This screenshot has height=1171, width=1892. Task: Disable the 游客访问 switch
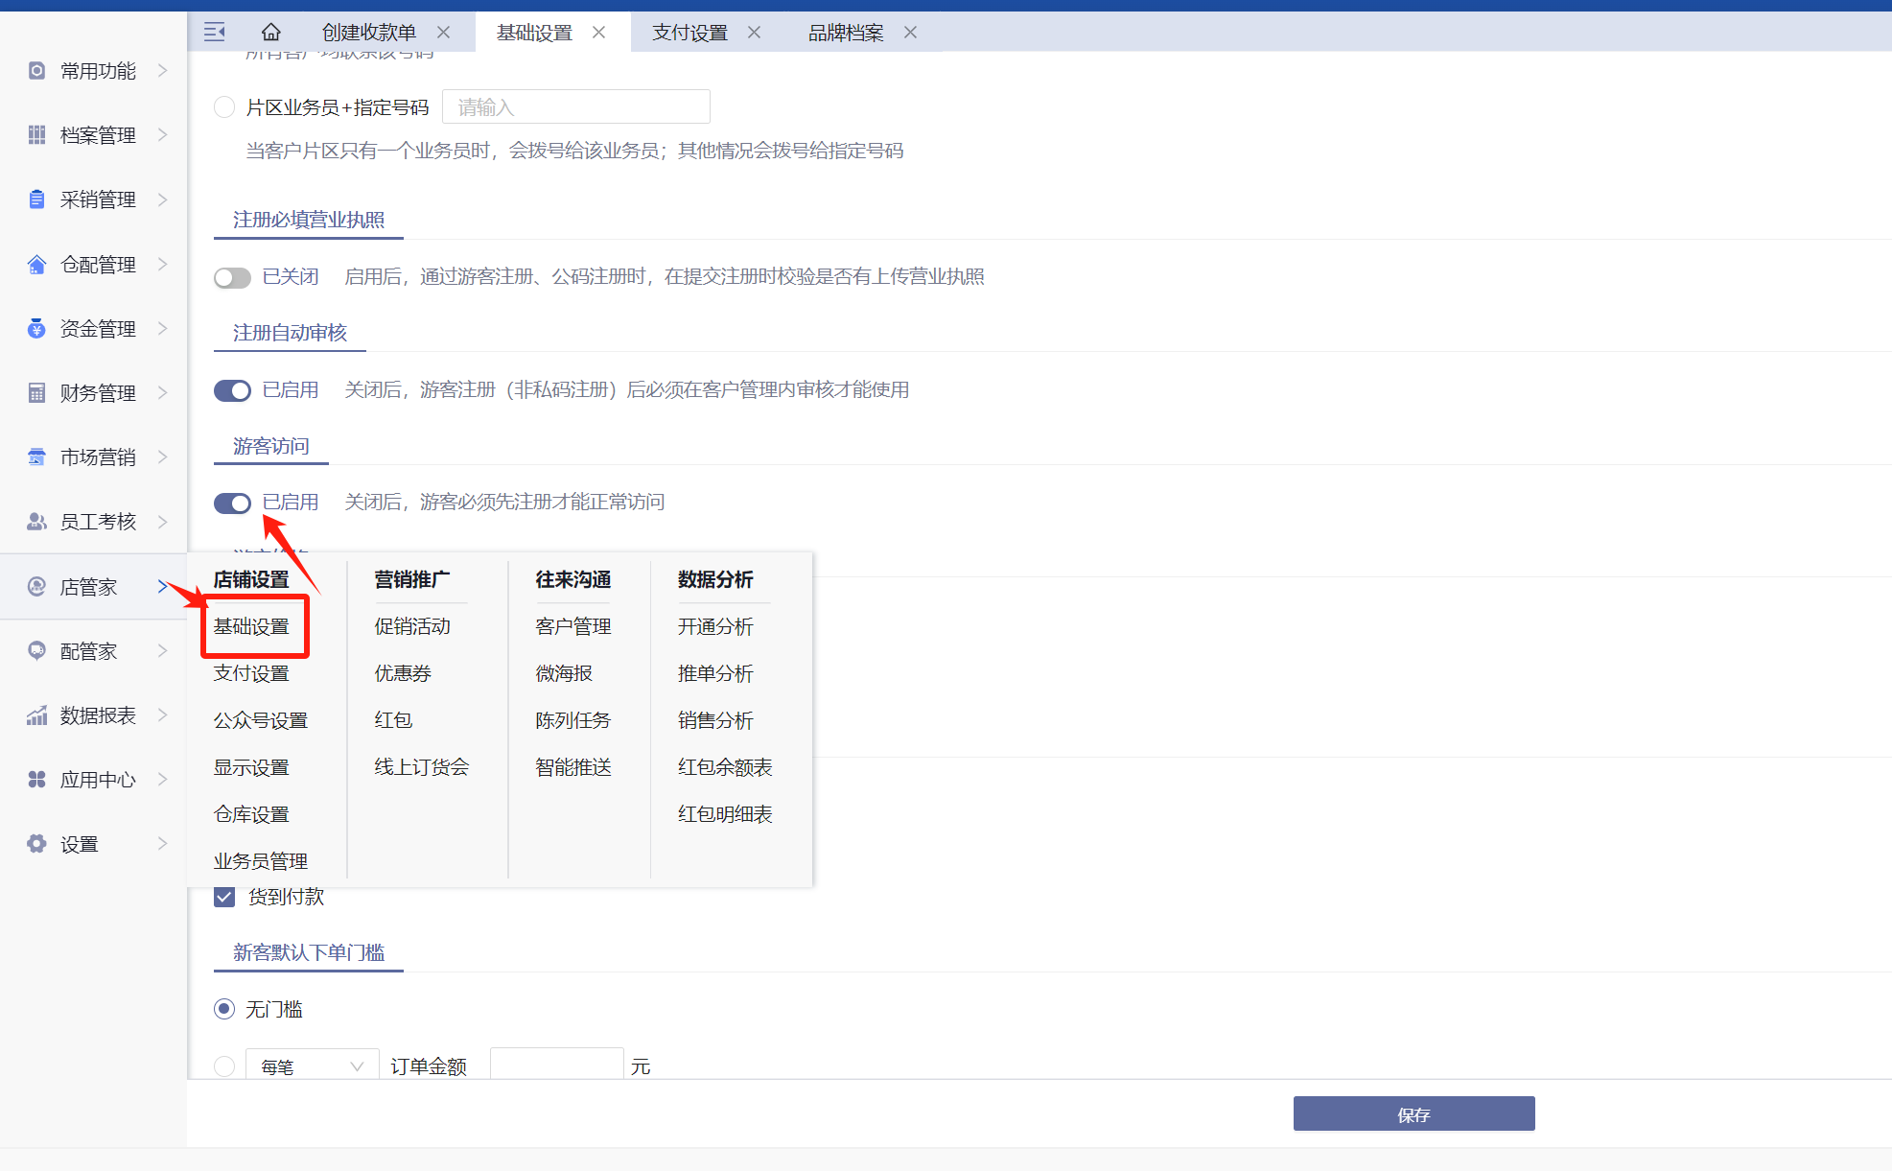(x=232, y=503)
